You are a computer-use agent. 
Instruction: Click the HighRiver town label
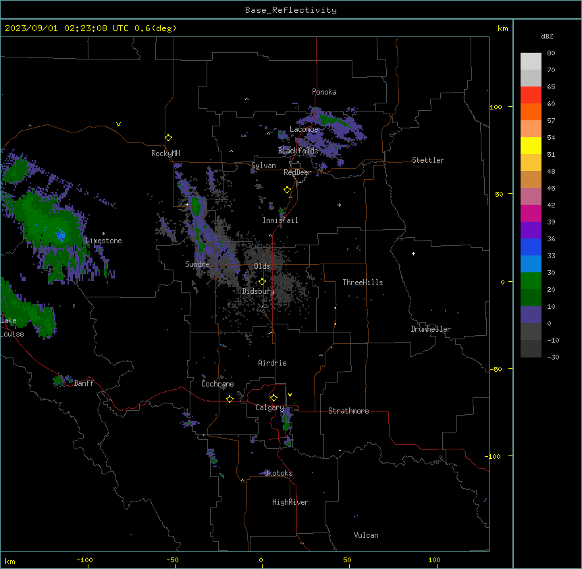coord(290,502)
